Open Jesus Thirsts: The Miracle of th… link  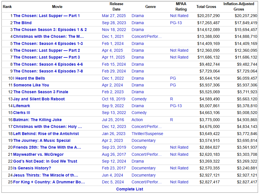[46, 175]
